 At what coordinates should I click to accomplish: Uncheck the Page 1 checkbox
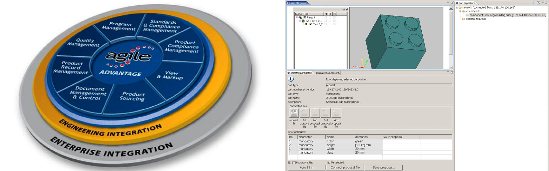305,18
